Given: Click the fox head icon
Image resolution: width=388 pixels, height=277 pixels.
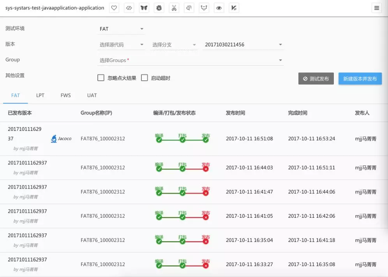Looking at the screenshot, I should click(x=204, y=8).
